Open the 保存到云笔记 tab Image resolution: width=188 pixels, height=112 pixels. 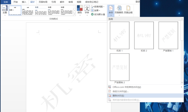tap(92, 2)
